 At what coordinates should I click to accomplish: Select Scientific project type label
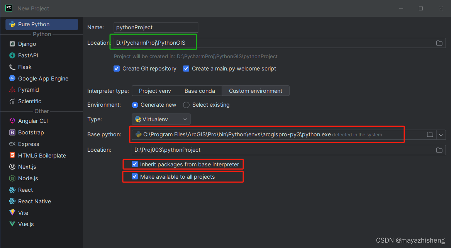[x=30, y=101]
